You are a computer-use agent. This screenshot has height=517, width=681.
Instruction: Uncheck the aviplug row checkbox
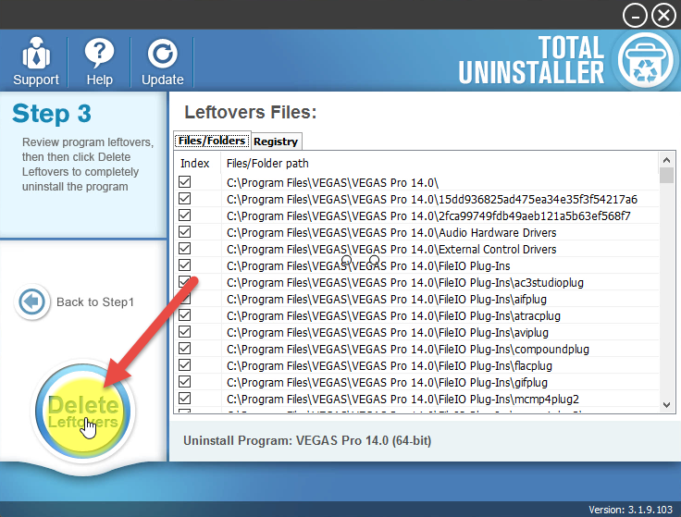(x=184, y=332)
